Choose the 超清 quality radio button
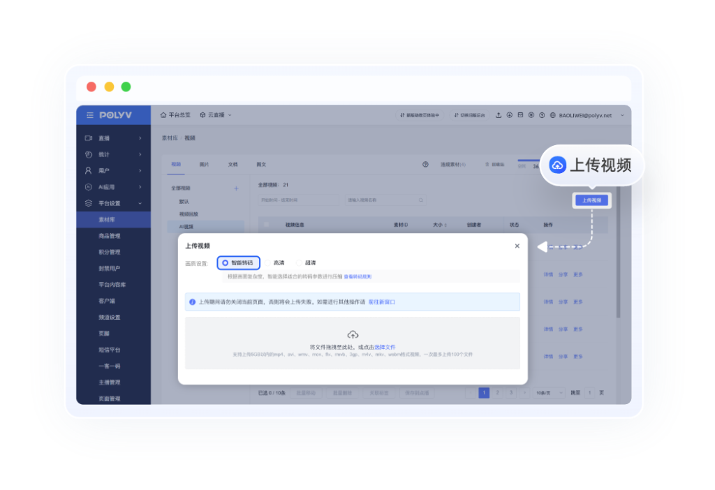The width and height of the screenshot is (715, 490). tap(299, 263)
